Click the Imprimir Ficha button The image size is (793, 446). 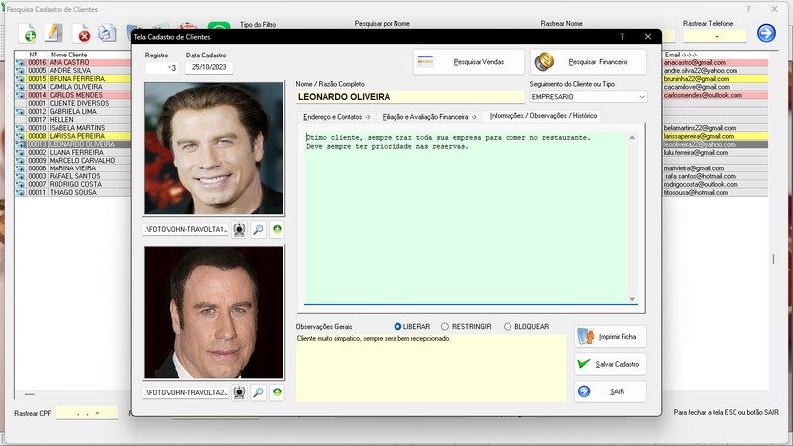click(611, 337)
